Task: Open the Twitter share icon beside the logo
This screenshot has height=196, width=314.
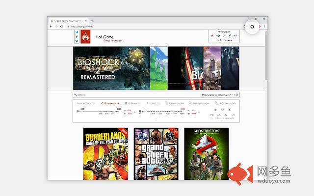Action: [x=77, y=32]
